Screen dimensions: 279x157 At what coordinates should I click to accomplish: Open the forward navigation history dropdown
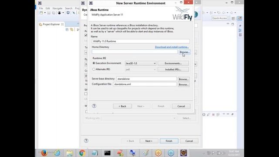235,13
